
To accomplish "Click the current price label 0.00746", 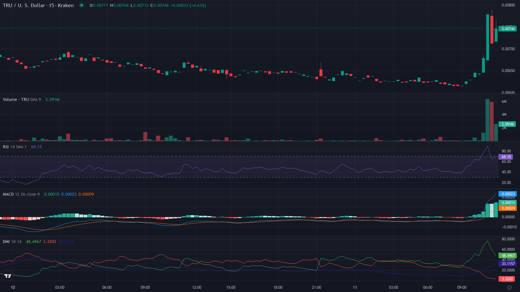I will coord(507,29).
